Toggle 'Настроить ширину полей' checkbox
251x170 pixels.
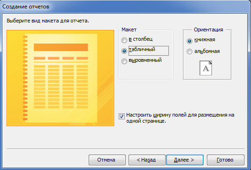click(x=122, y=116)
